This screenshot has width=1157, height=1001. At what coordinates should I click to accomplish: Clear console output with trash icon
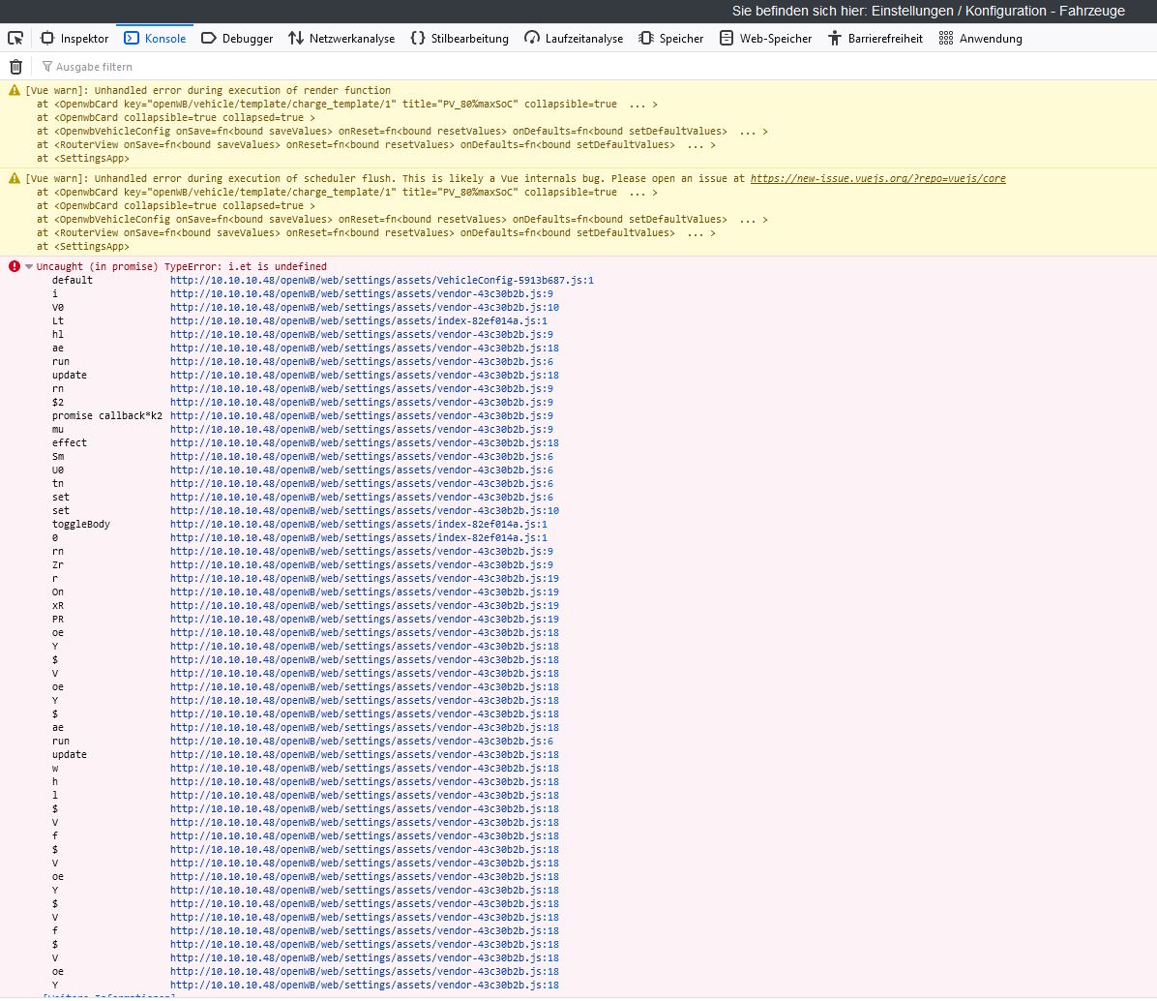(15, 67)
